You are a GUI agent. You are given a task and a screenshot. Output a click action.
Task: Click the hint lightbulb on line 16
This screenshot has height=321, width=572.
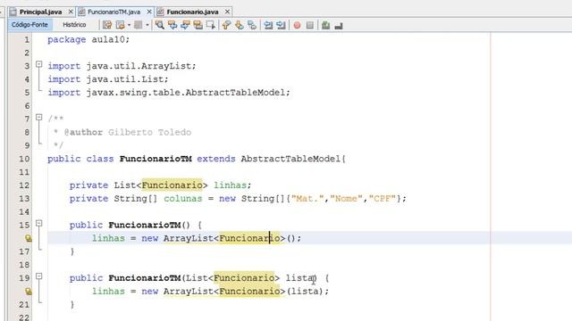28,238
